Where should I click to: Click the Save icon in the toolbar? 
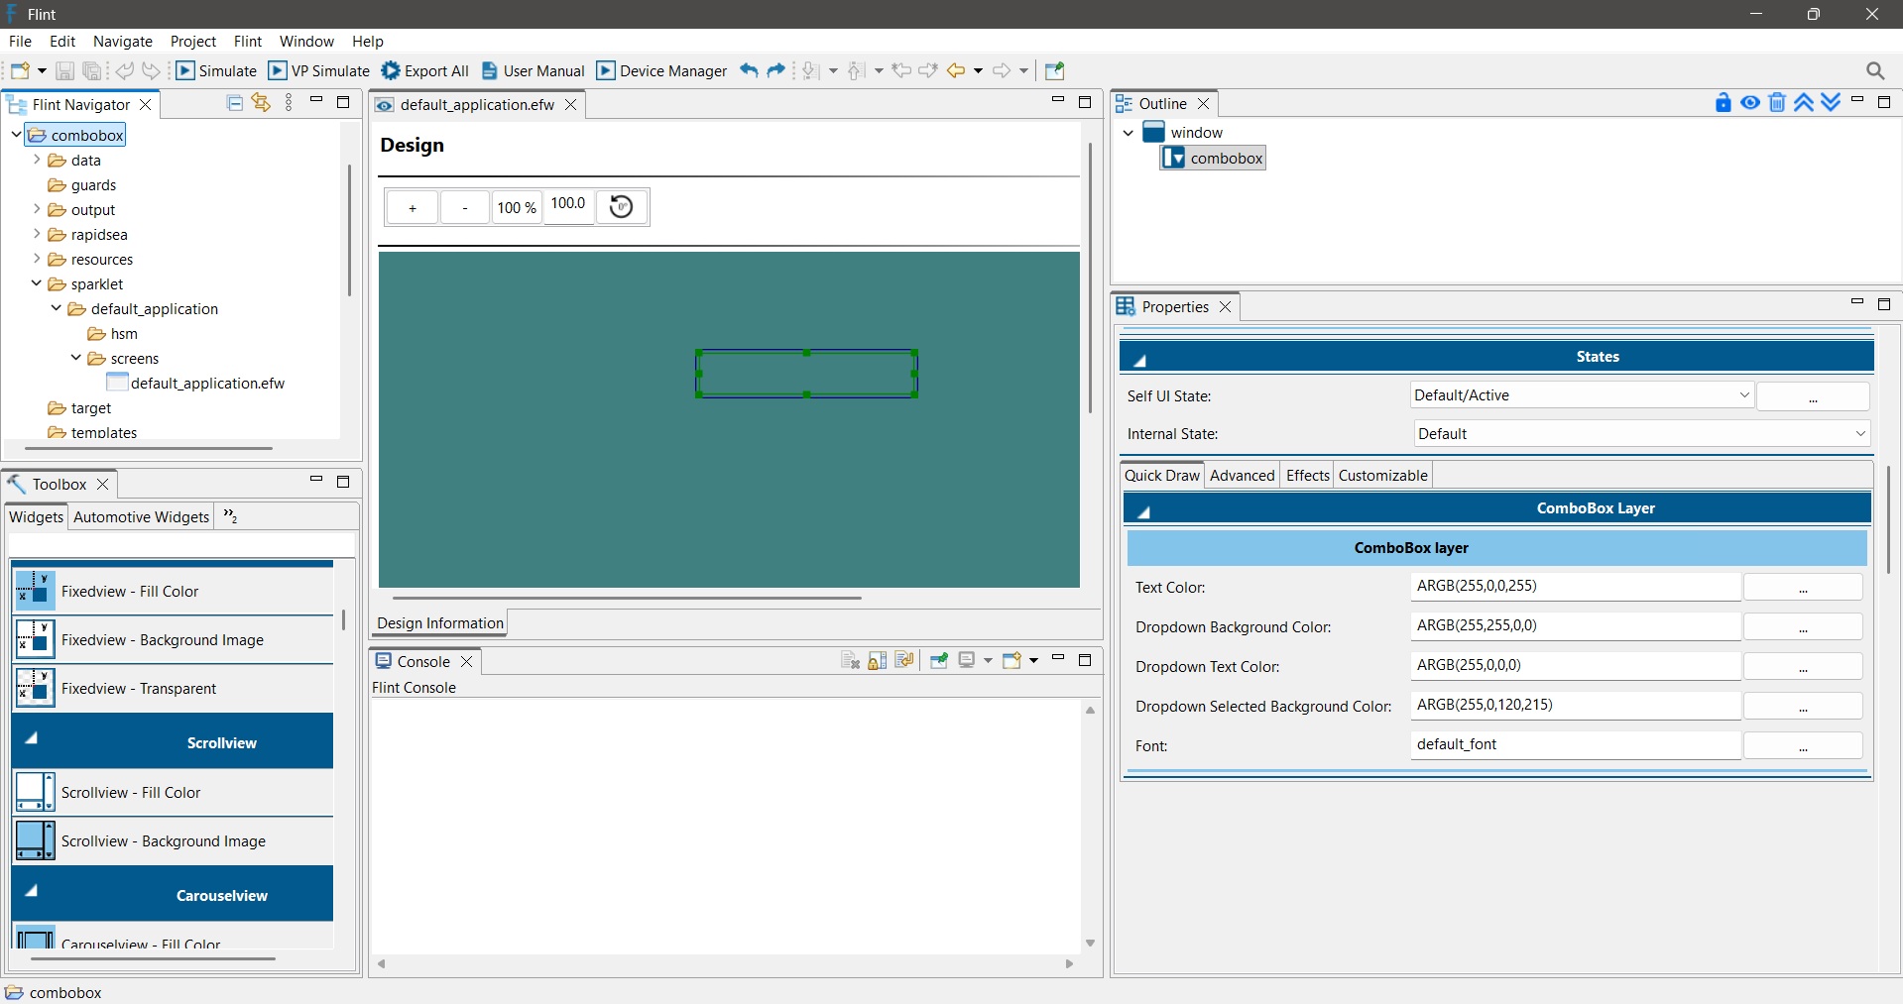[64, 70]
